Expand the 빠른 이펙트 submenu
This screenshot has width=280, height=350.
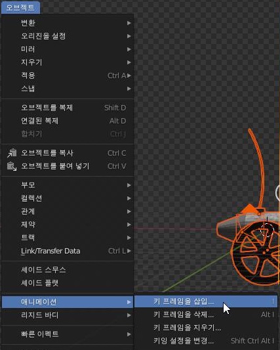pyautogui.click(x=68, y=334)
